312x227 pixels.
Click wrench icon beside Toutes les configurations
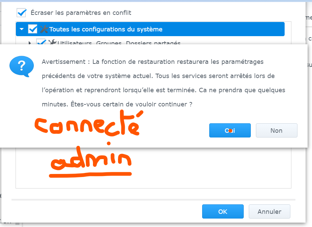pyautogui.click(x=44, y=29)
